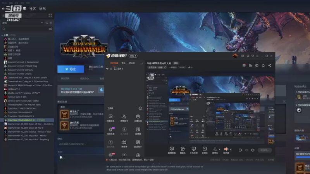Click the message icon in companion title bar
The height and width of the screenshot is (174, 310).
(243, 56)
